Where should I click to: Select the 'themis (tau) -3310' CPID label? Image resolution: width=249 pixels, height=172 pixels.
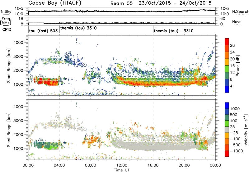174,31
